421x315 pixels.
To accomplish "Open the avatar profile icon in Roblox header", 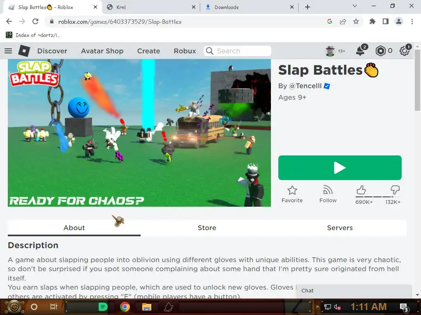I will 330,51.
